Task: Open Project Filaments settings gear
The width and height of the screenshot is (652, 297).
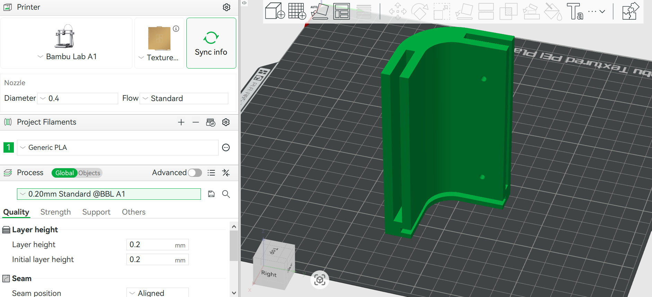Action: tap(226, 122)
